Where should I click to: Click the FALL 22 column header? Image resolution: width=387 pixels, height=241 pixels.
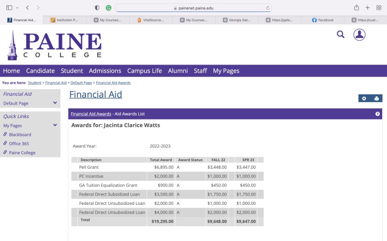point(218,160)
